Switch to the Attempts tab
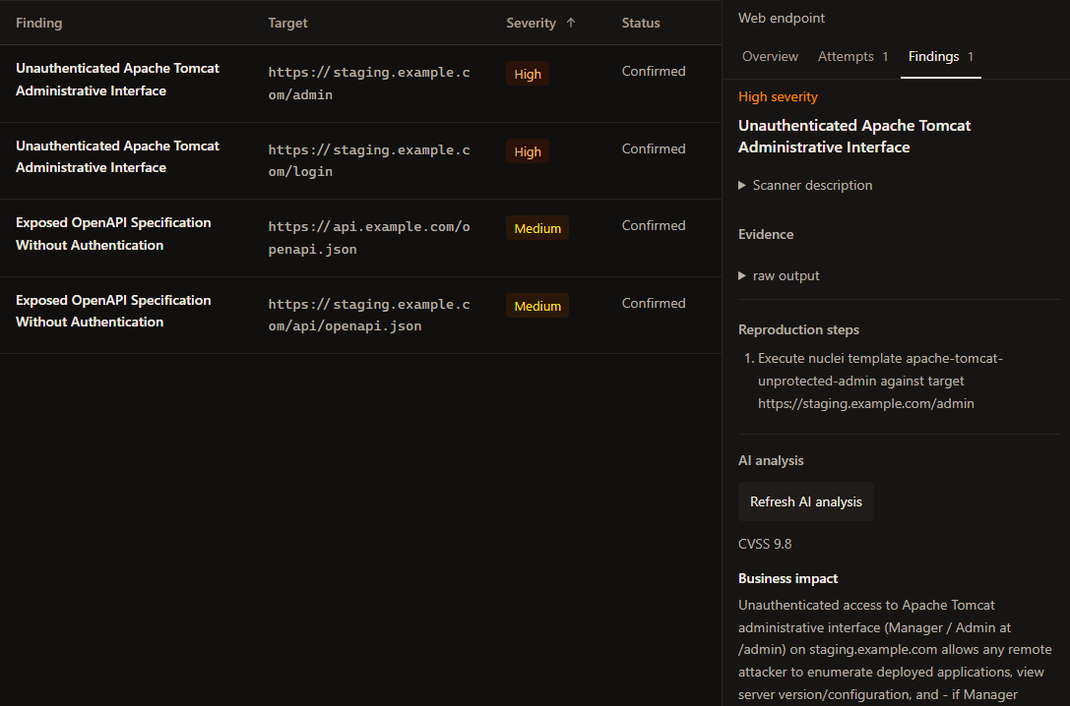Screen dimensions: 1070x706 (853, 57)
